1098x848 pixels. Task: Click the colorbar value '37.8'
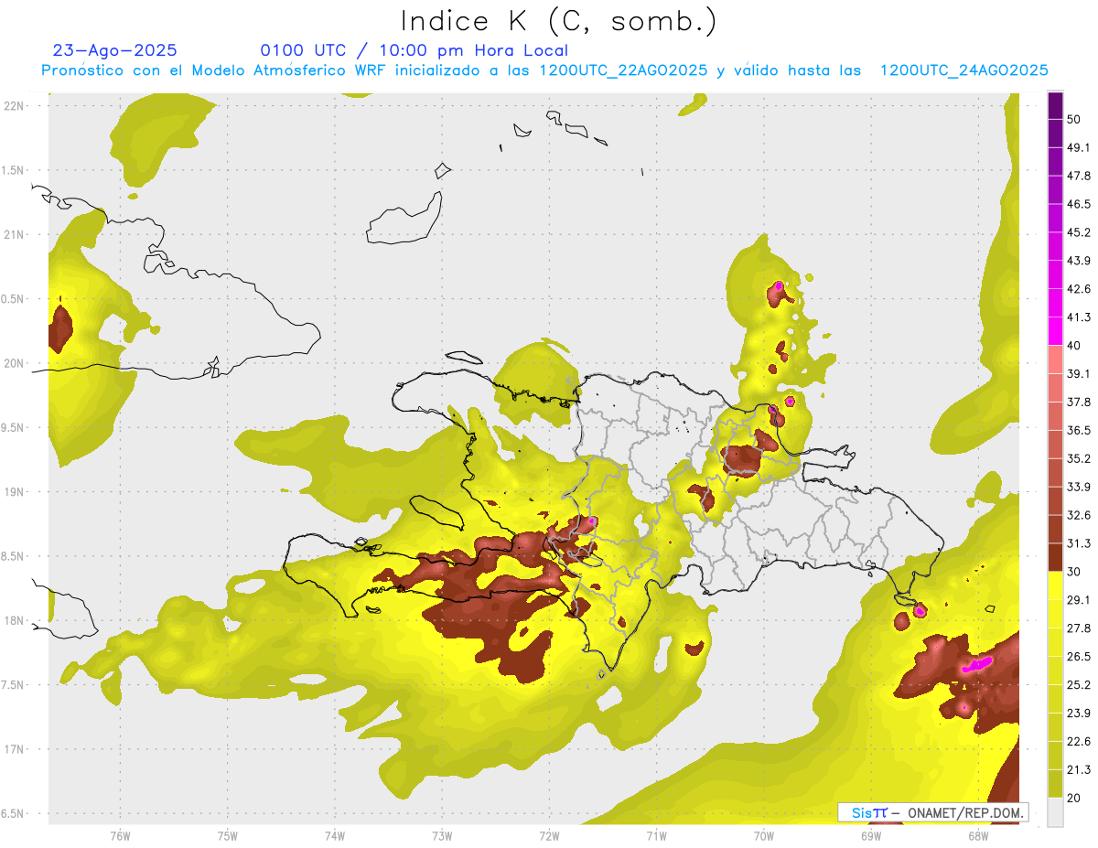click(1079, 402)
